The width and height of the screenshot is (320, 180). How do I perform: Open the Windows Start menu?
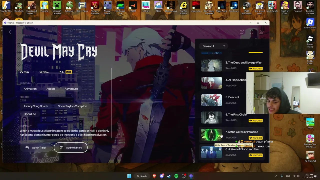[129, 176]
